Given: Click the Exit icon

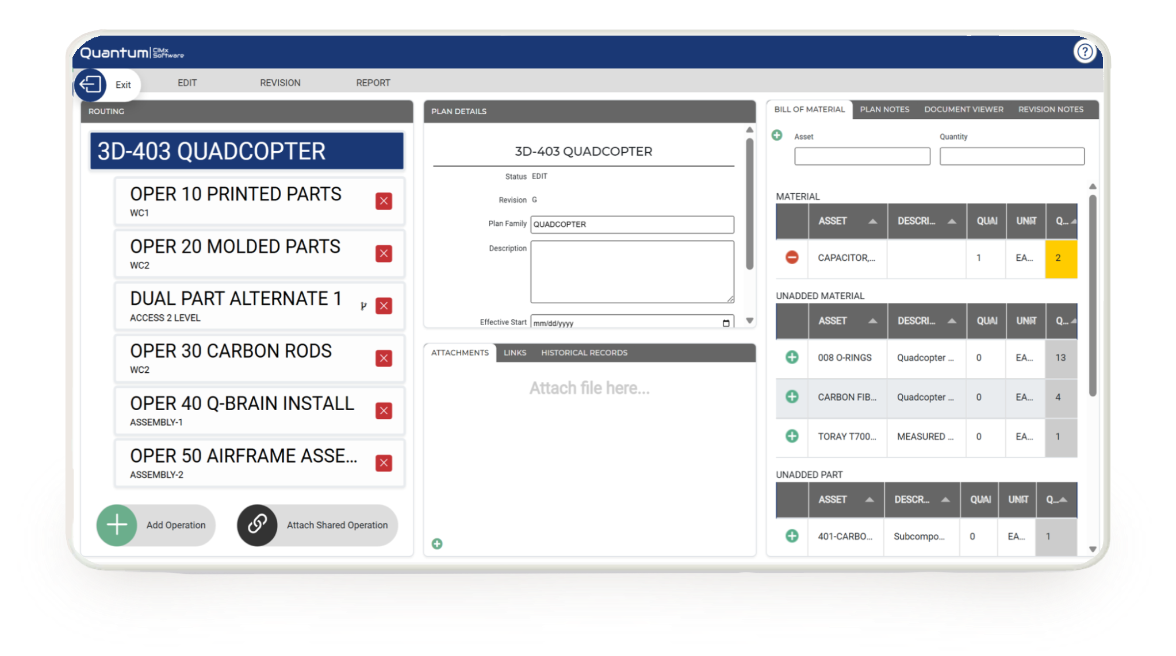Looking at the screenshot, I should click(x=89, y=84).
